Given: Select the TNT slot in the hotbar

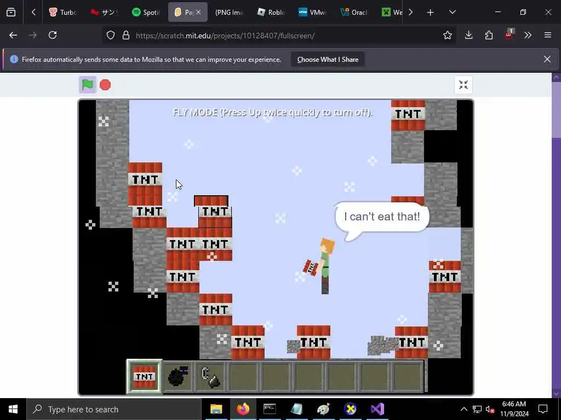Looking at the screenshot, I should [x=145, y=377].
